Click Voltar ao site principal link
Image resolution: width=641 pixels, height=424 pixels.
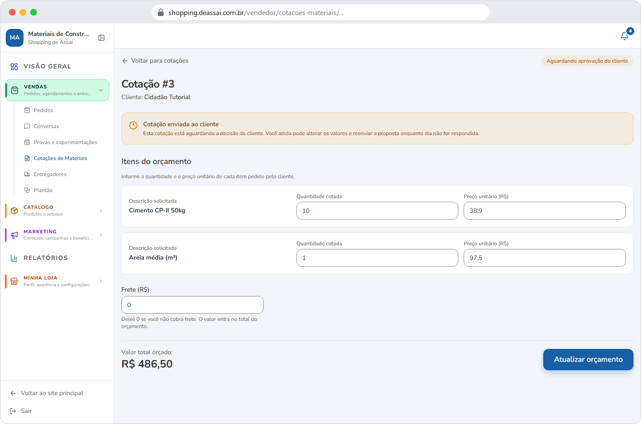pos(52,393)
